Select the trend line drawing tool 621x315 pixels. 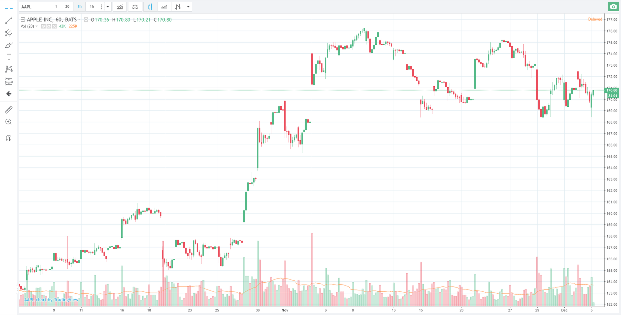(x=9, y=21)
